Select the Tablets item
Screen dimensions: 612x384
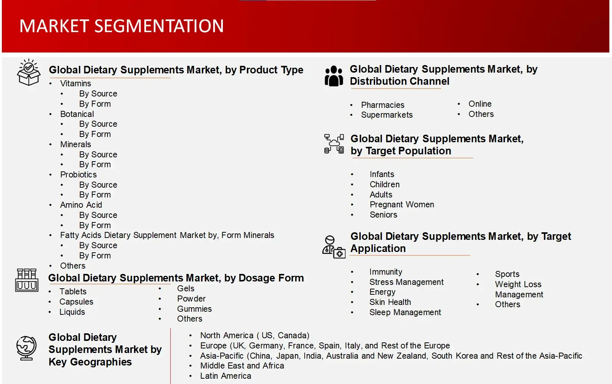73,292
